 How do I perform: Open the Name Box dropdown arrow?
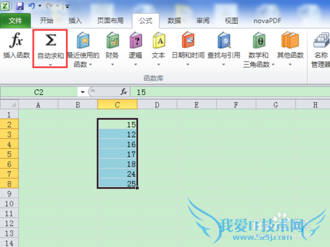[x=82, y=92]
